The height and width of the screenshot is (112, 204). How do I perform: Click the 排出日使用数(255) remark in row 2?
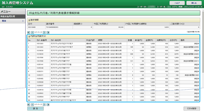[191, 47]
